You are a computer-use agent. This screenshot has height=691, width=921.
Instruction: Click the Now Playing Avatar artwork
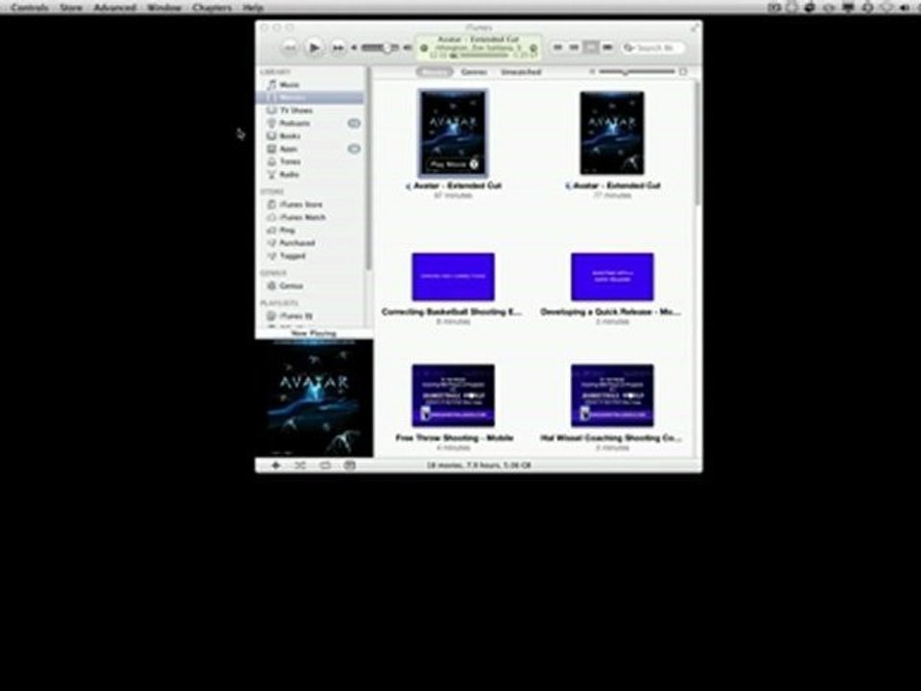(315, 398)
